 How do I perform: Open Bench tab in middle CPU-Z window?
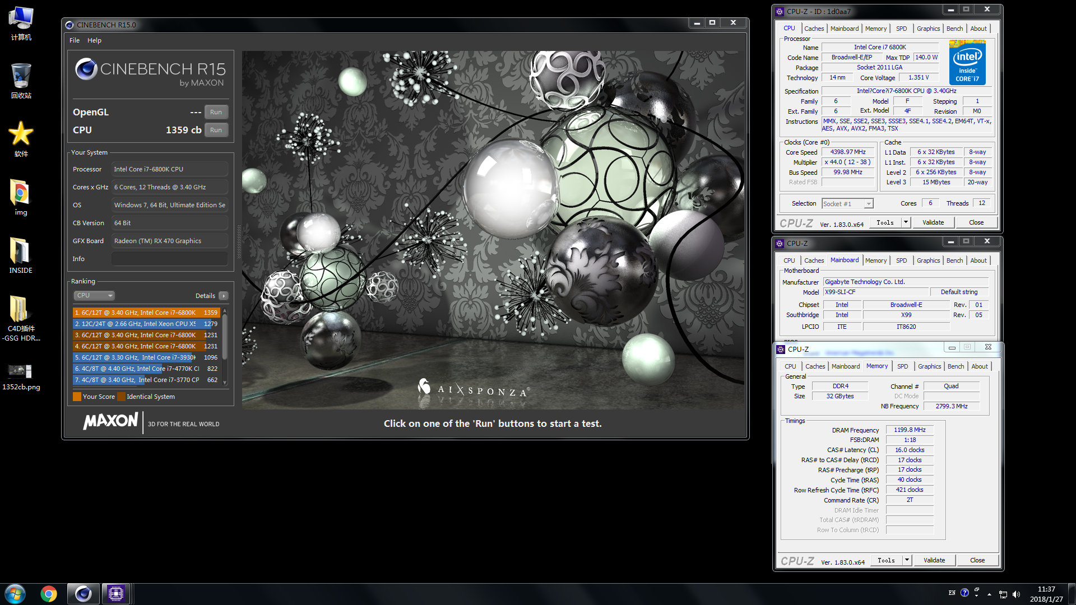click(x=954, y=260)
